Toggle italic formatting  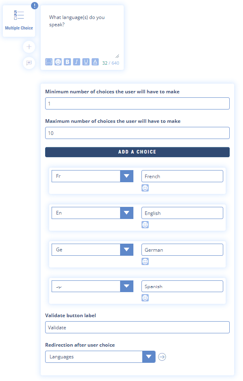point(77,62)
